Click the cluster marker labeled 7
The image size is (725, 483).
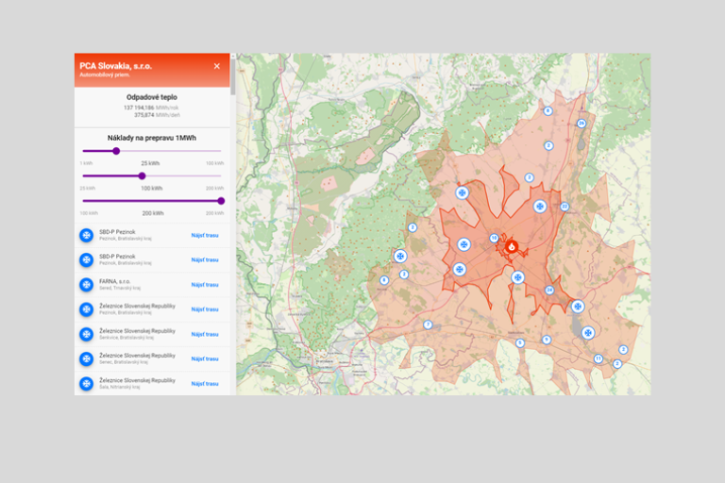(428, 325)
